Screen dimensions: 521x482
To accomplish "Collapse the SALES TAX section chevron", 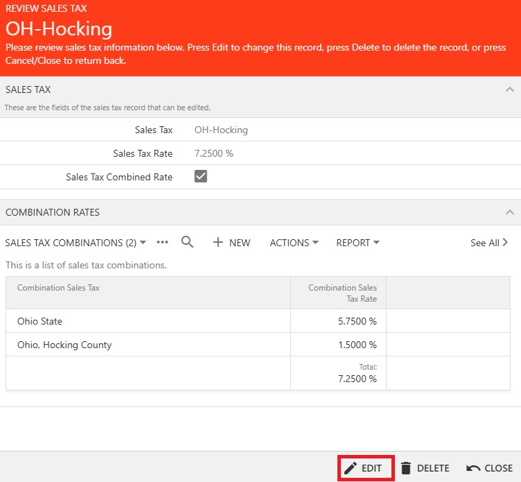I will click(x=509, y=89).
